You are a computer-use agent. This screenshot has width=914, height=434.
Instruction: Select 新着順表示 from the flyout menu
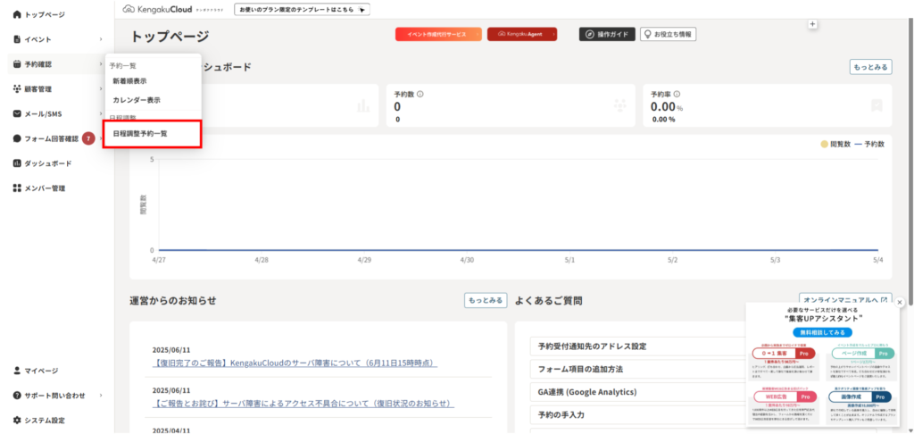point(129,81)
